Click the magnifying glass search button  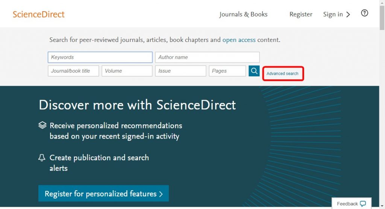coord(254,71)
